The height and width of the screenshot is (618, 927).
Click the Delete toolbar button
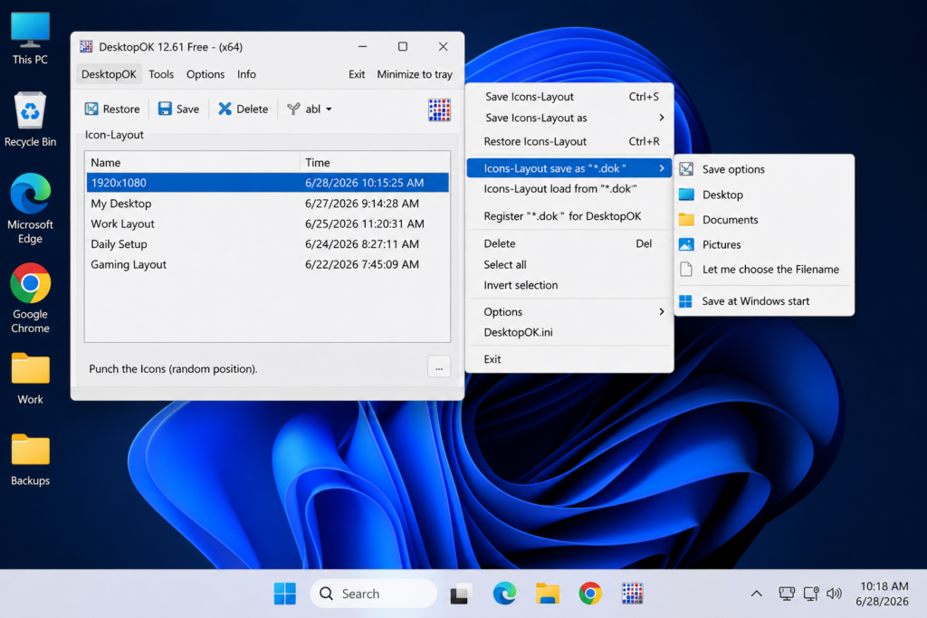click(x=243, y=109)
